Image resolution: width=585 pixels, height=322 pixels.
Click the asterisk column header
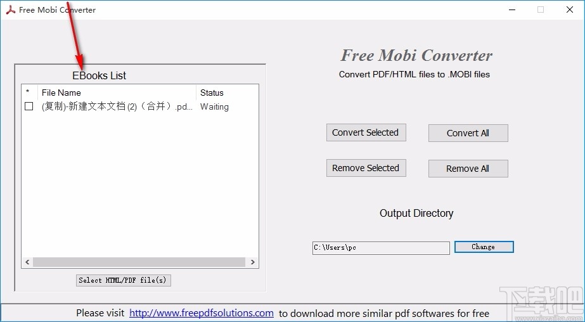pyautogui.click(x=28, y=92)
